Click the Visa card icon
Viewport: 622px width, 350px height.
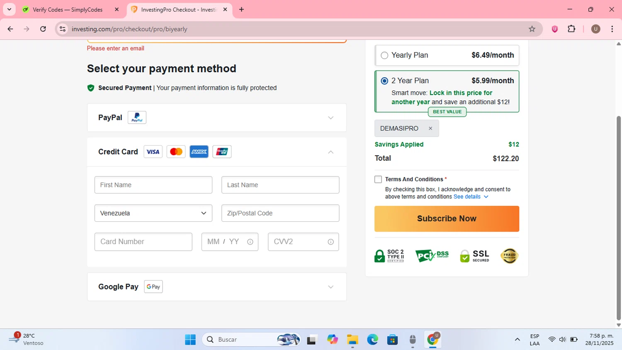coord(153,152)
